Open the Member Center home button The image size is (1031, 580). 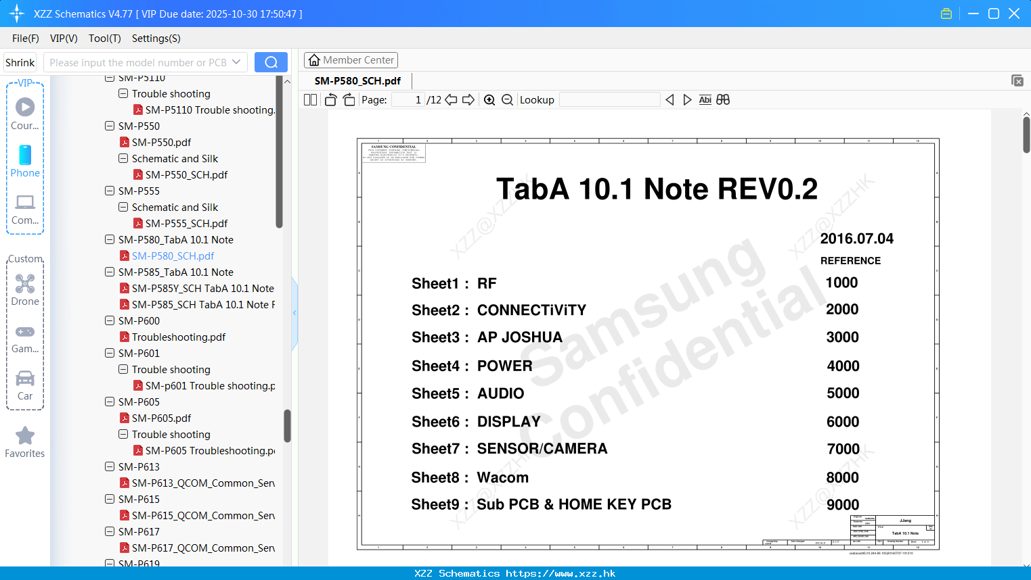pos(351,60)
